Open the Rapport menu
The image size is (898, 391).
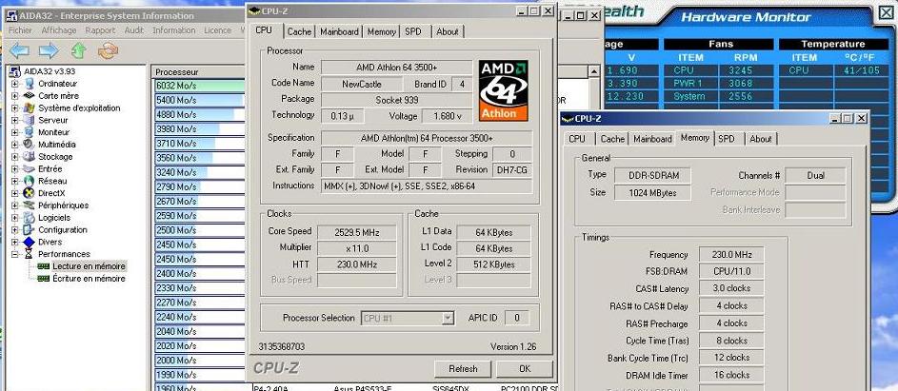[x=100, y=29]
